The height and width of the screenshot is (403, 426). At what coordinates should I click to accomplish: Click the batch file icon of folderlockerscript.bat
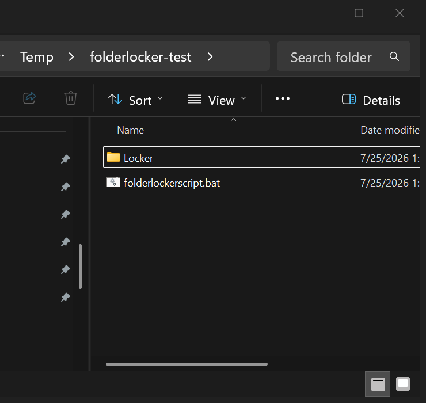(x=113, y=182)
